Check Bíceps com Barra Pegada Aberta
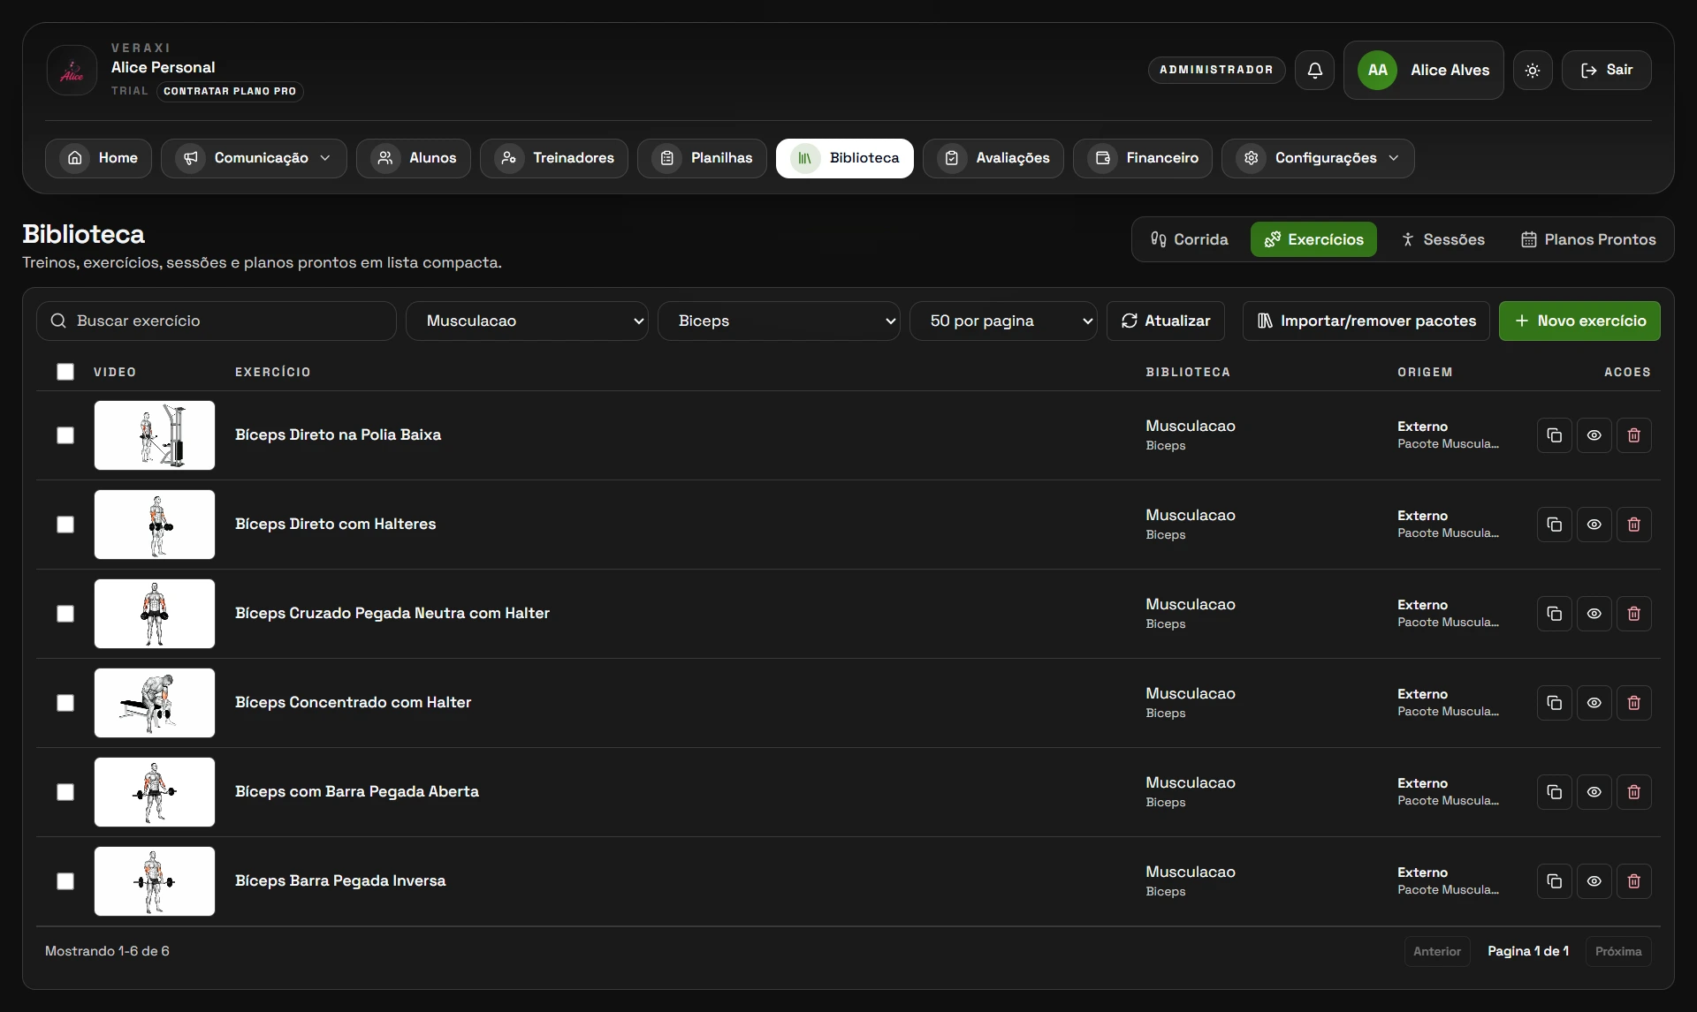The height and width of the screenshot is (1012, 1697). (x=65, y=792)
